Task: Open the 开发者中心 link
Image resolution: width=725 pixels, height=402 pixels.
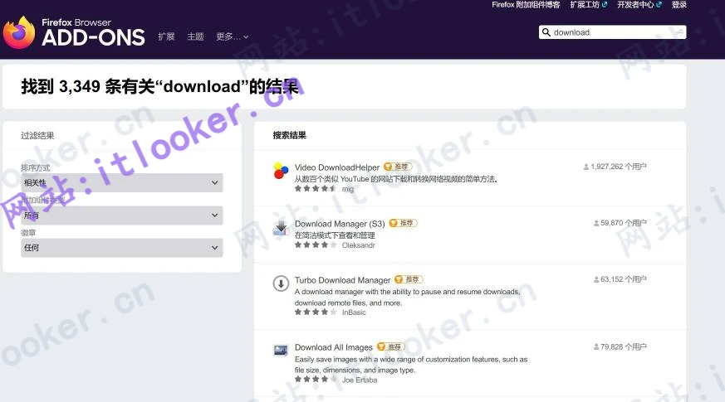Action: [x=635, y=5]
